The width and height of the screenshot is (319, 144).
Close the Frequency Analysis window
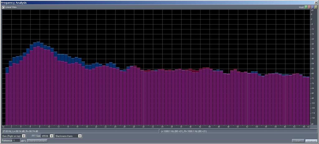pos(316,2)
